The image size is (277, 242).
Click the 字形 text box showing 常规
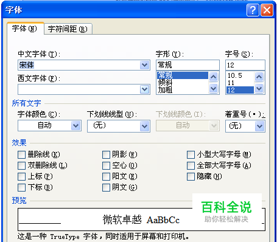188,65
